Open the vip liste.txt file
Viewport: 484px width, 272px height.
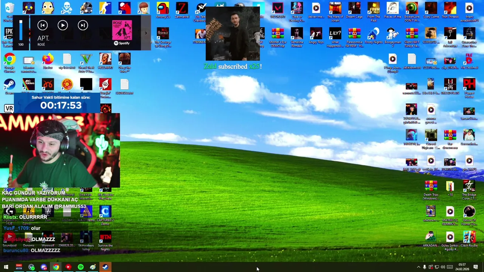pos(67,62)
